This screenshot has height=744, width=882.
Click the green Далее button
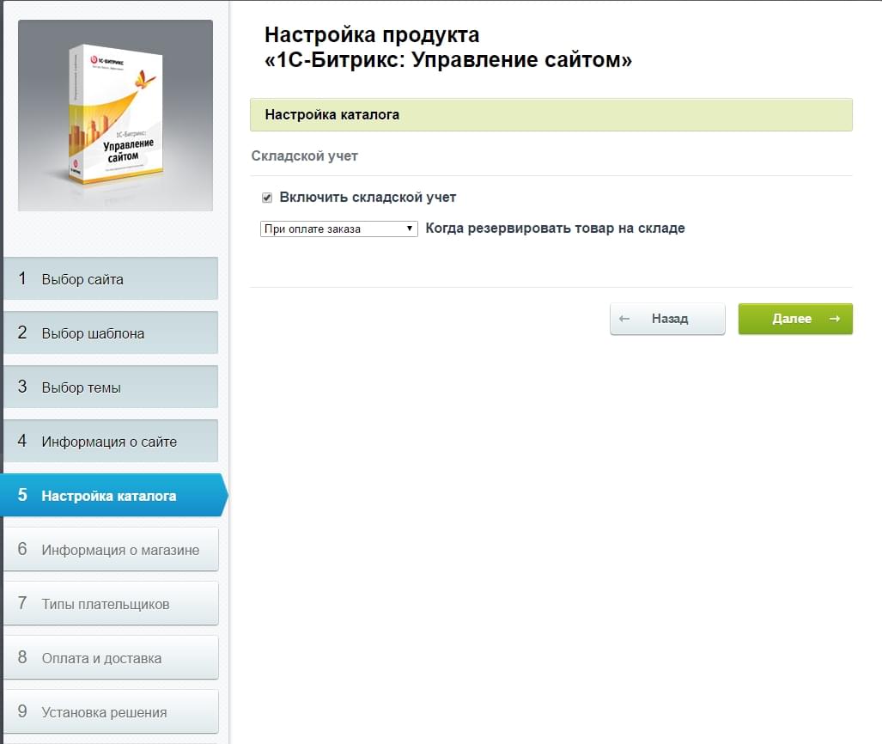point(795,319)
